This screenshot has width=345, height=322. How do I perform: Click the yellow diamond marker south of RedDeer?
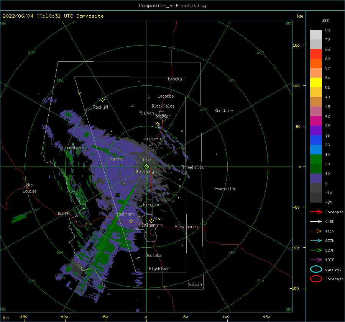coord(158,124)
